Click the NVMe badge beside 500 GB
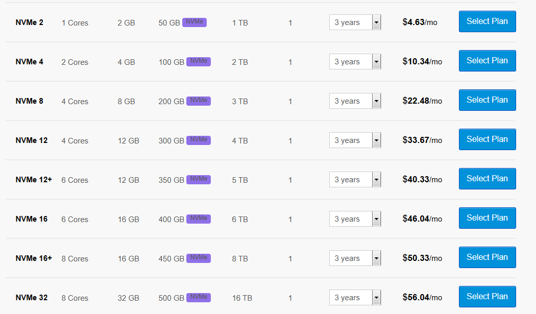Viewport: 536px width, 314px height. 199,298
